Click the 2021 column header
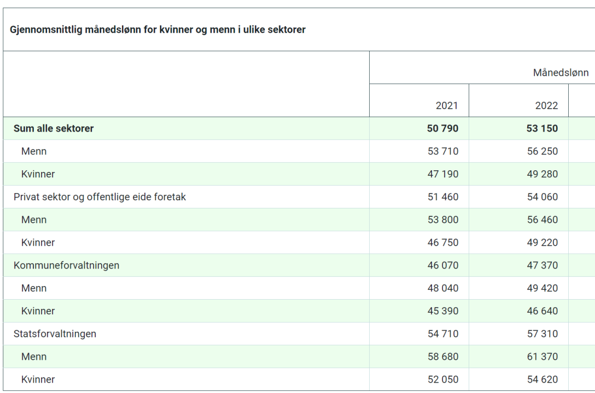 point(446,106)
